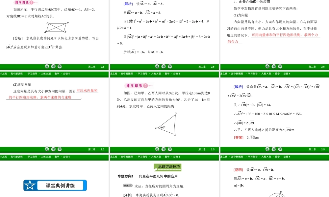Click the back arrow on the middle-center slide
The height and width of the screenshot is (197, 329).
tap(157, 149)
